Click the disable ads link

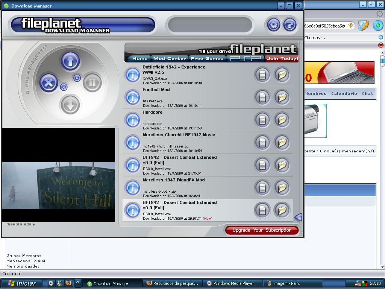[21, 224]
